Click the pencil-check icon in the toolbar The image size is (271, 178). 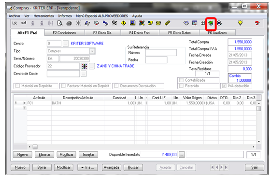114,23
